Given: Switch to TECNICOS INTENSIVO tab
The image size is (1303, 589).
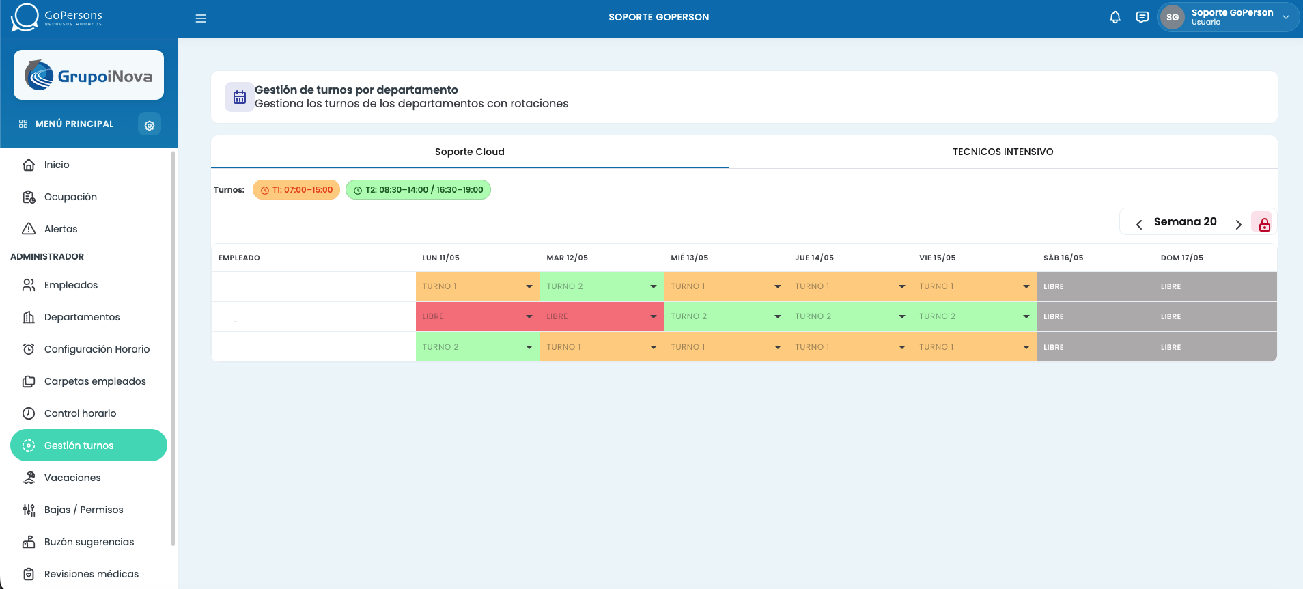Looking at the screenshot, I should point(1003,152).
